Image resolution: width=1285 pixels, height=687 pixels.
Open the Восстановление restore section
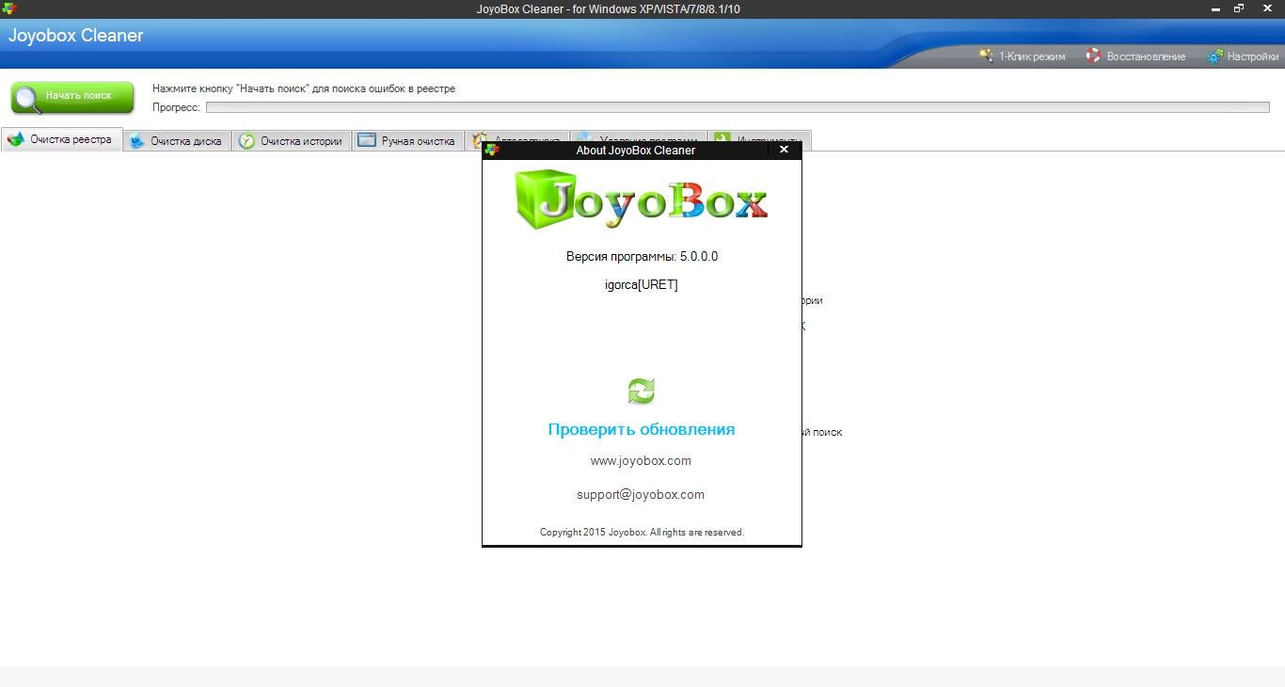(x=1135, y=56)
